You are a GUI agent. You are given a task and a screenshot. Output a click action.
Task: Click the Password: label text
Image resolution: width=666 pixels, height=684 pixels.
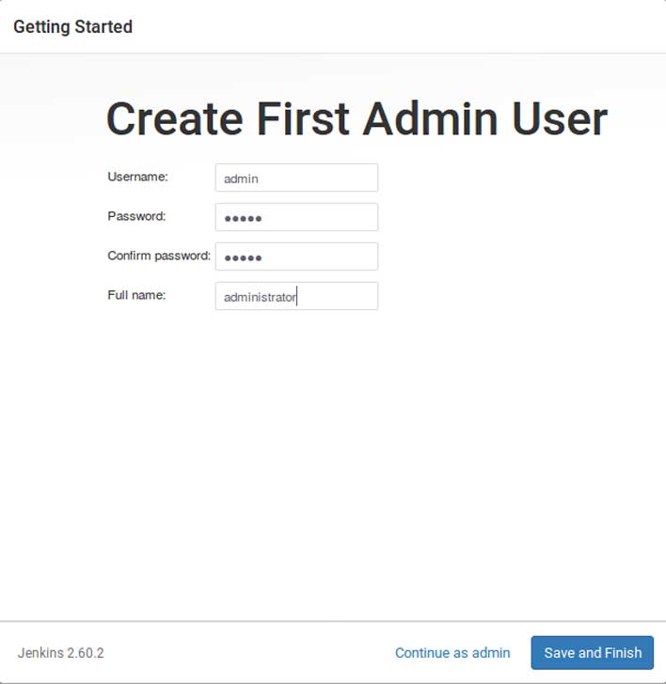pos(136,216)
